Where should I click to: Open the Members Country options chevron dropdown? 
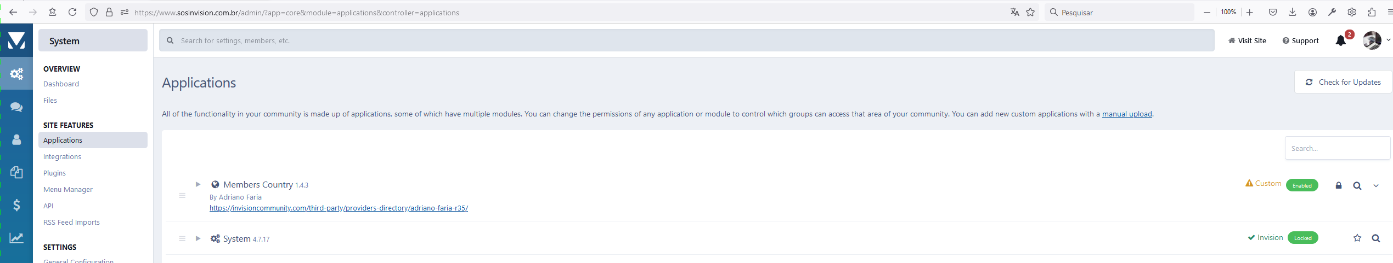click(x=1376, y=185)
